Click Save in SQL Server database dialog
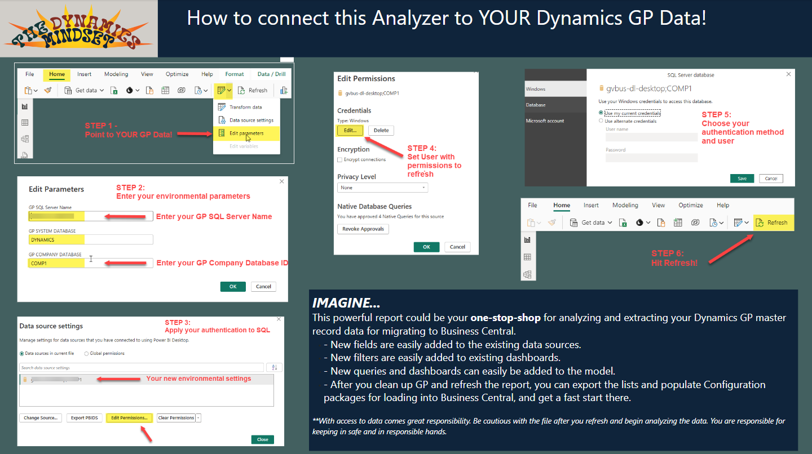The image size is (812, 454). tap(742, 178)
